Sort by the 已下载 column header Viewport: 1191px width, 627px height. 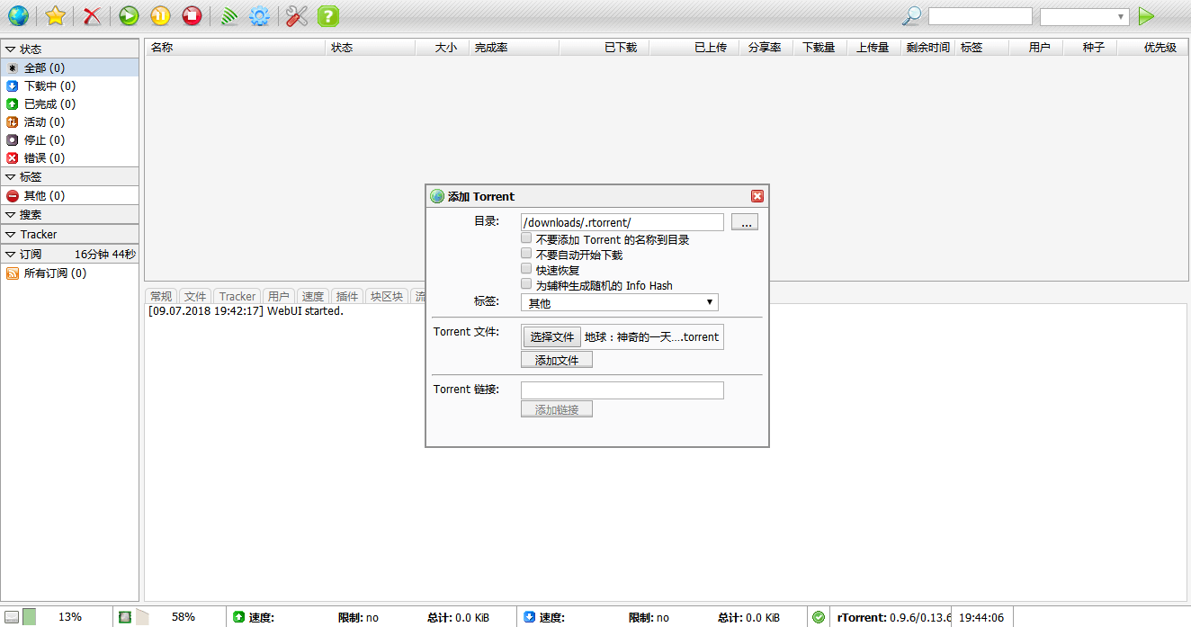604,48
